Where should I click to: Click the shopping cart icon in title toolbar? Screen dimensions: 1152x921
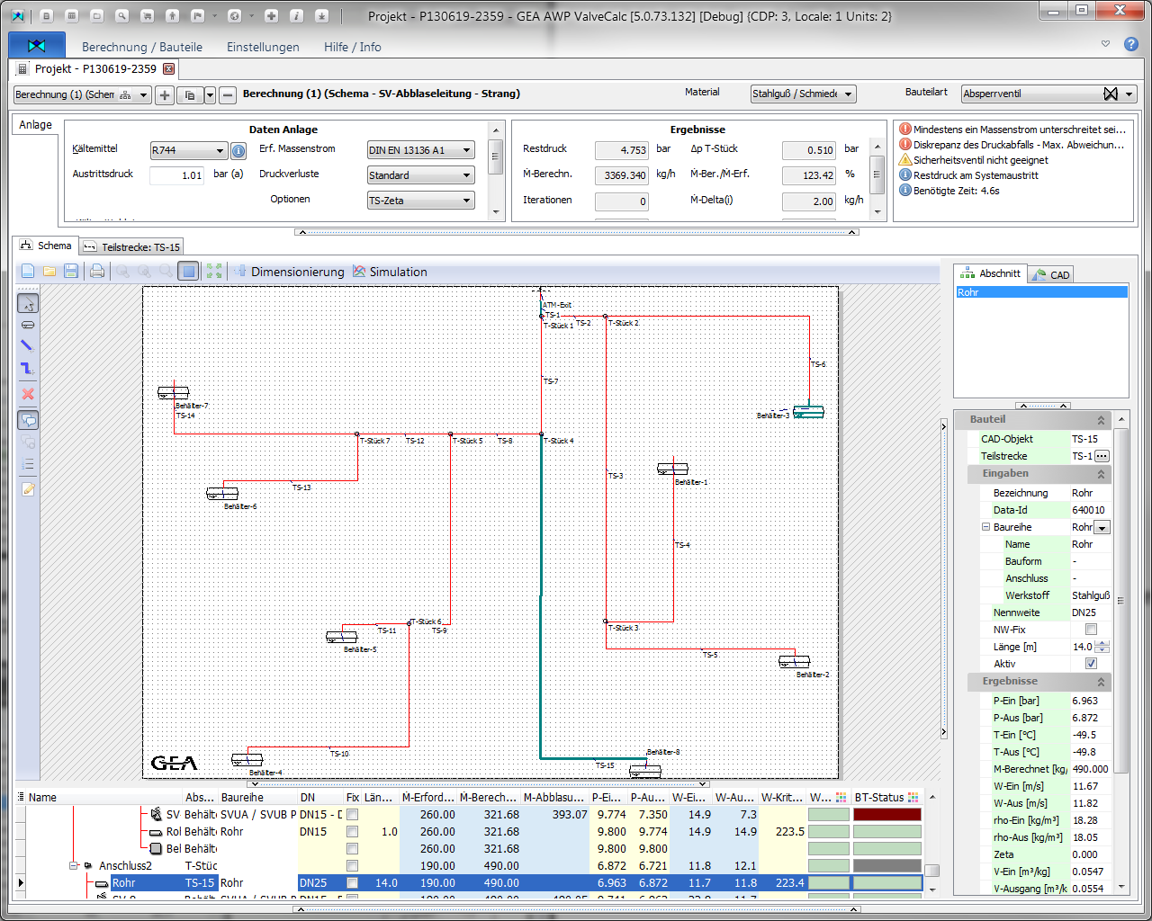pyautogui.click(x=148, y=15)
